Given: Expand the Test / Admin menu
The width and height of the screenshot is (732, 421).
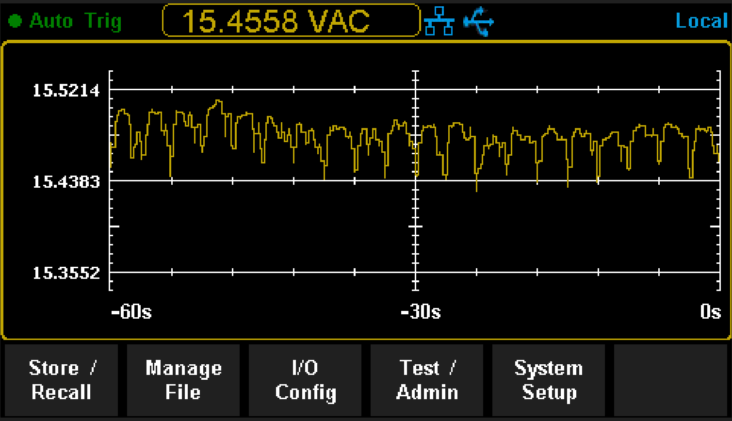Looking at the screenshot, I should (x=427, y=380).
